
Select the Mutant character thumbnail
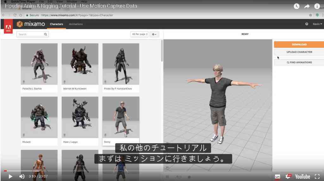39,117
